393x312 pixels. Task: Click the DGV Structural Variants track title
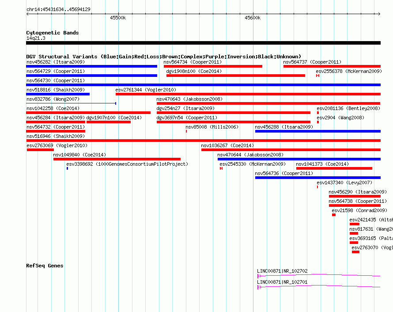click(163, 57)
